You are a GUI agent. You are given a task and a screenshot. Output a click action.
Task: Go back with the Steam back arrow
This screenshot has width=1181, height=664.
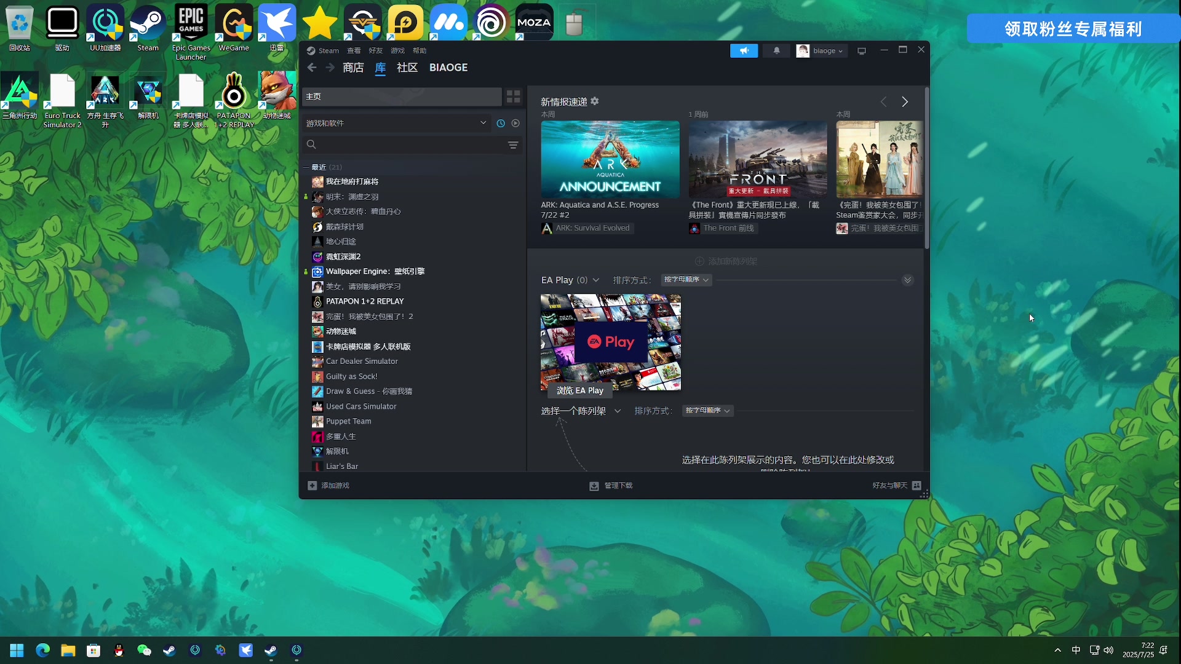pos(312,68)
